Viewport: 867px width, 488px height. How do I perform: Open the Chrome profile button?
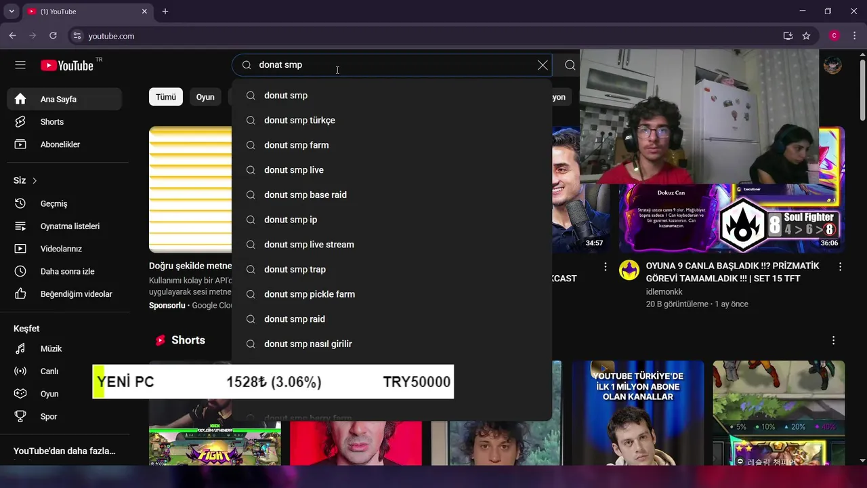coord(834,36)
